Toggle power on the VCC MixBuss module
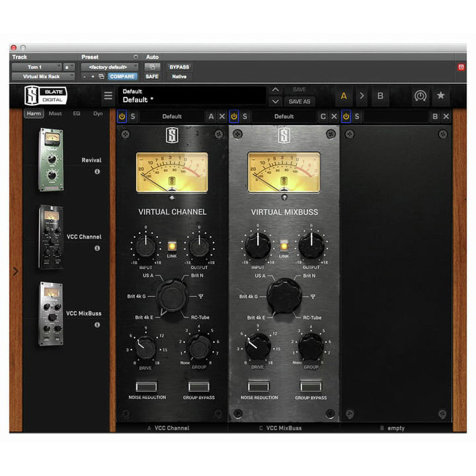The width and height of the screenshot is (476, 476). tap(234, 116)
